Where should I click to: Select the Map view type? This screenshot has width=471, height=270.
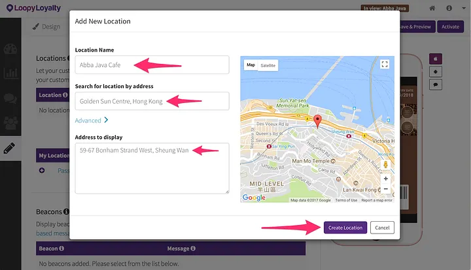[251, 65]
